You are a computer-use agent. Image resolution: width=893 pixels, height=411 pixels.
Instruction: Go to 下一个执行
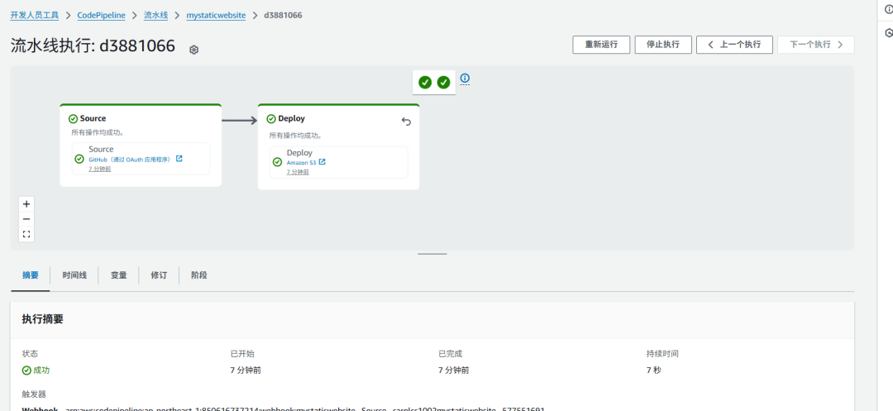815,45
